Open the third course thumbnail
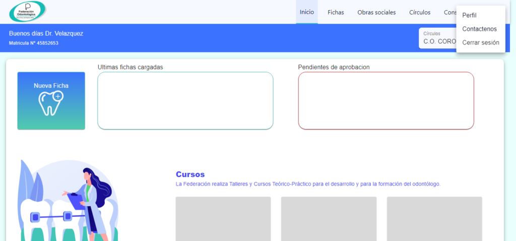This screenshot has width=516, height=241. pos(434,218)
